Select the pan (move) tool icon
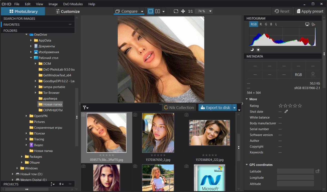The width and height of the screenshot is (327, 192). pyautogui.click(x=183, y=11)
